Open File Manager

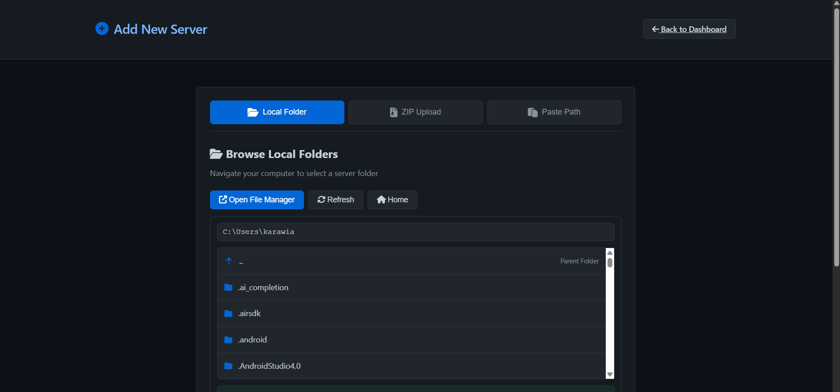pos(257,200)
